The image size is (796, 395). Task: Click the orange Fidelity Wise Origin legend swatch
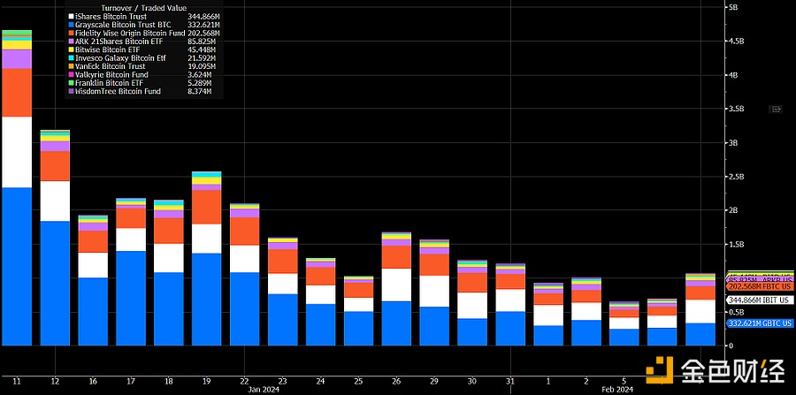71,33
